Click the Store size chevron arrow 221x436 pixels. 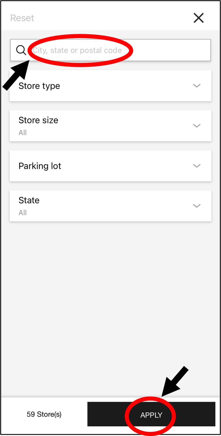pos(197,126)
